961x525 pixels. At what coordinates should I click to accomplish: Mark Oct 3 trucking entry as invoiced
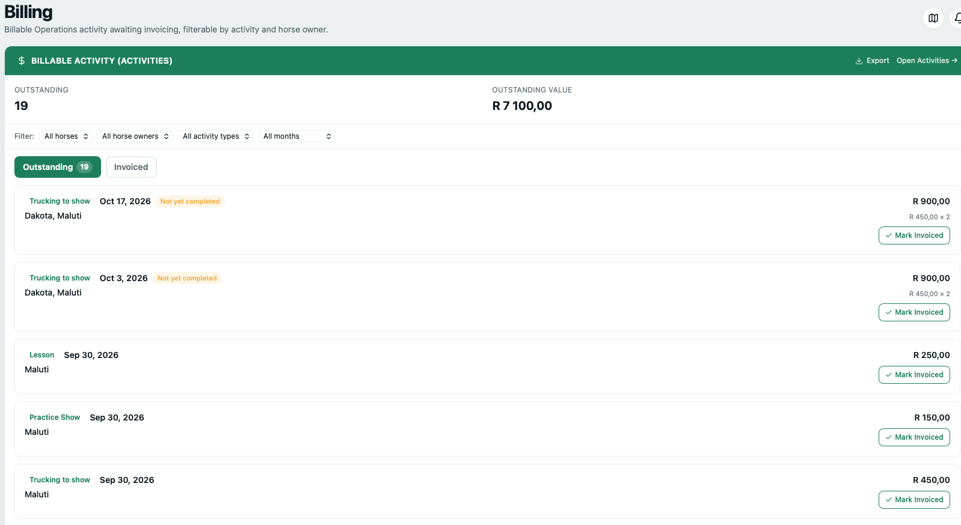pos(914,312)
